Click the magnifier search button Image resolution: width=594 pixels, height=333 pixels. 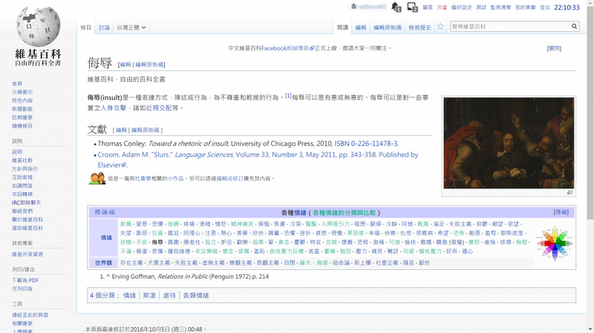(x=574, y=27)
